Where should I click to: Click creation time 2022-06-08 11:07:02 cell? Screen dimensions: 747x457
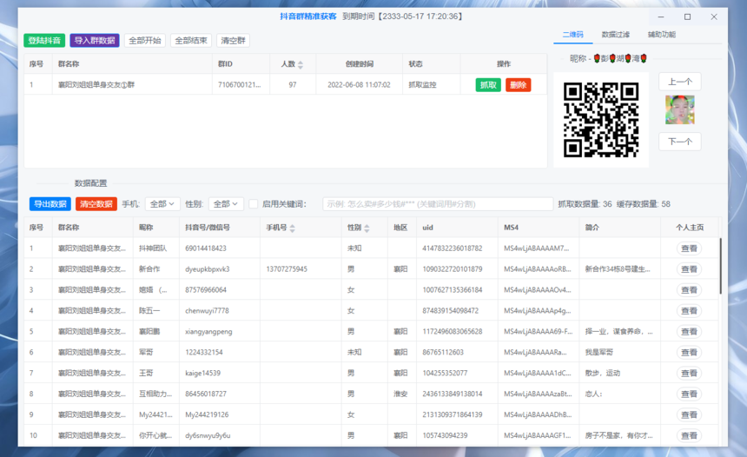point(359,85)
